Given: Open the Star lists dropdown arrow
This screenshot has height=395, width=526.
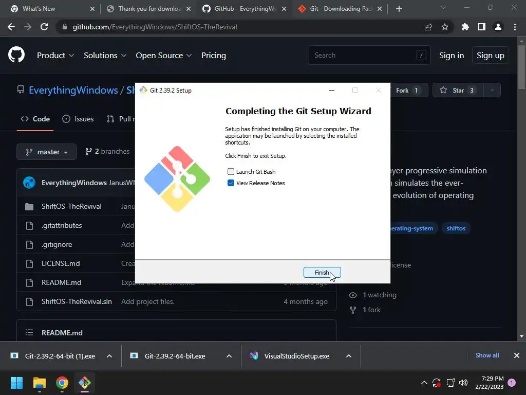Looking at the screenshot, I should (x=492, y=91).
